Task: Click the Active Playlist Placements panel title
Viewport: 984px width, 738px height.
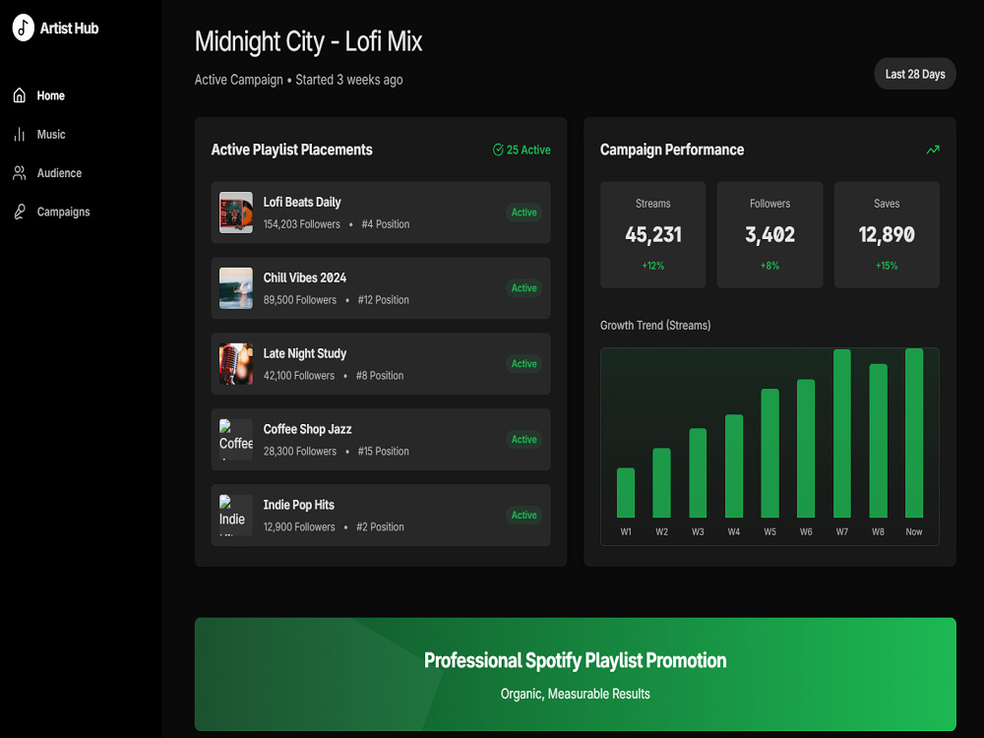Action: click(x=292, y=150)
